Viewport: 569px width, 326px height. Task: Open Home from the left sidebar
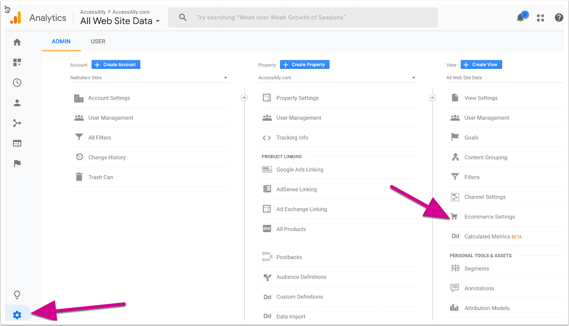(x=17, y=42)
